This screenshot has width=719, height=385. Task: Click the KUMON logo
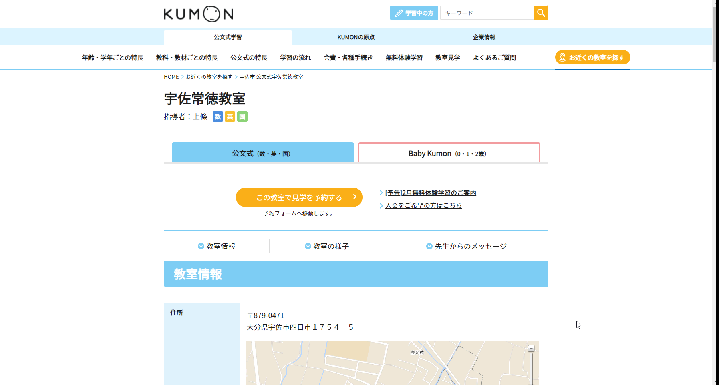pos(198,14)
